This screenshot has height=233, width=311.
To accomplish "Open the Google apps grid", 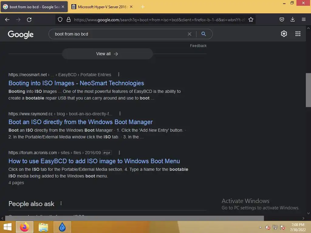I will [298, 34].
